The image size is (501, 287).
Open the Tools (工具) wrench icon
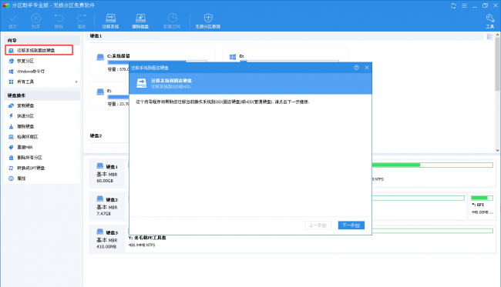489,21
